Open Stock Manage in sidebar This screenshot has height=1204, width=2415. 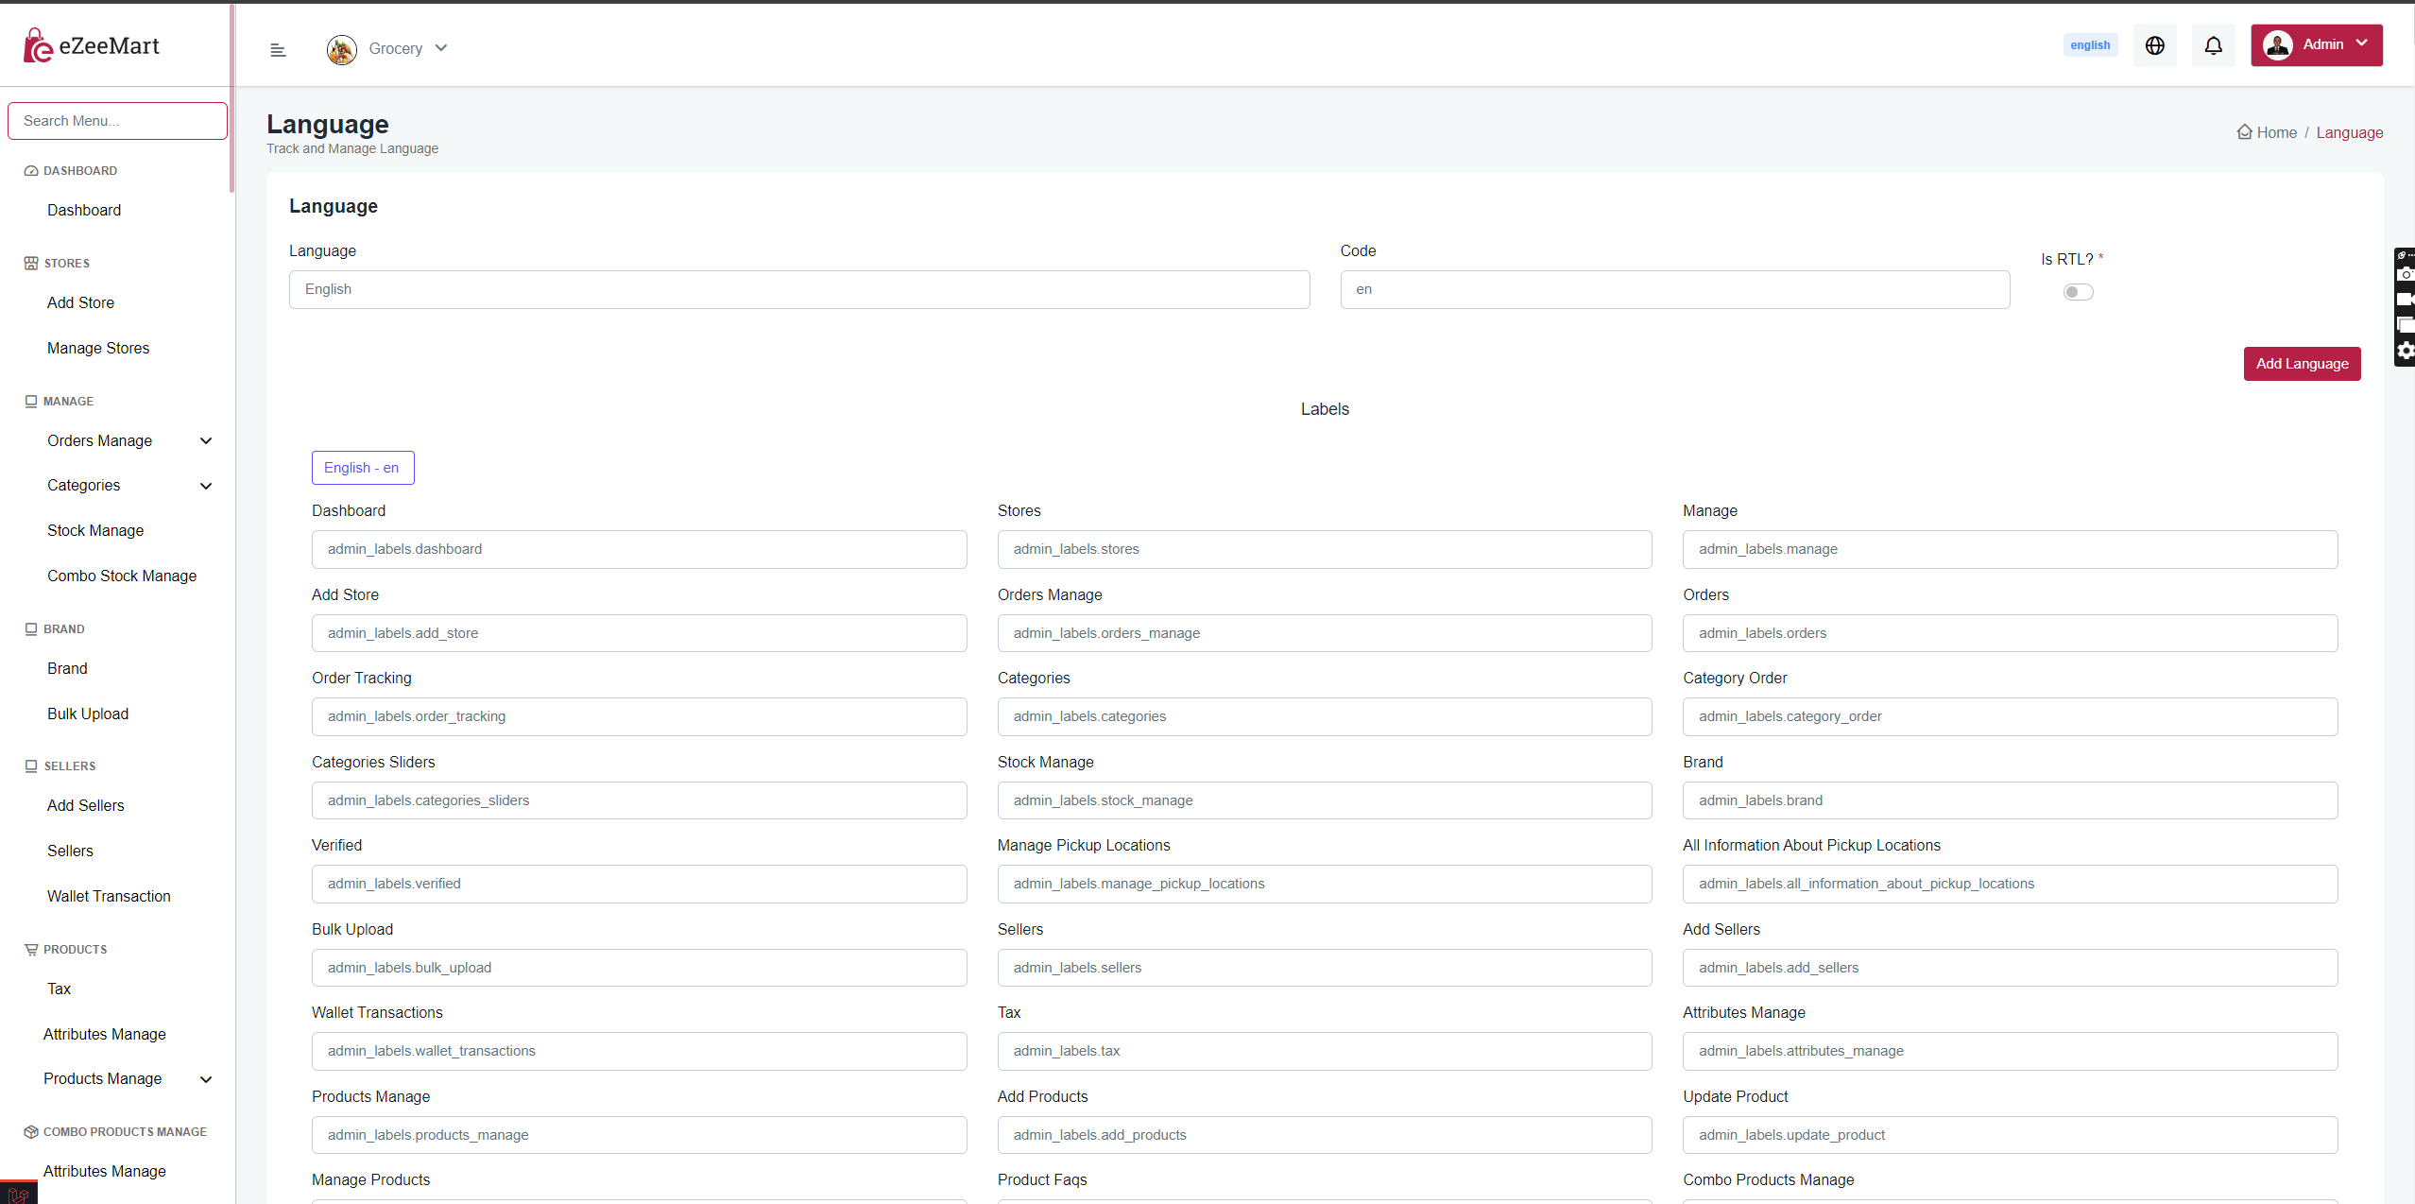click(x=95, y=530)
